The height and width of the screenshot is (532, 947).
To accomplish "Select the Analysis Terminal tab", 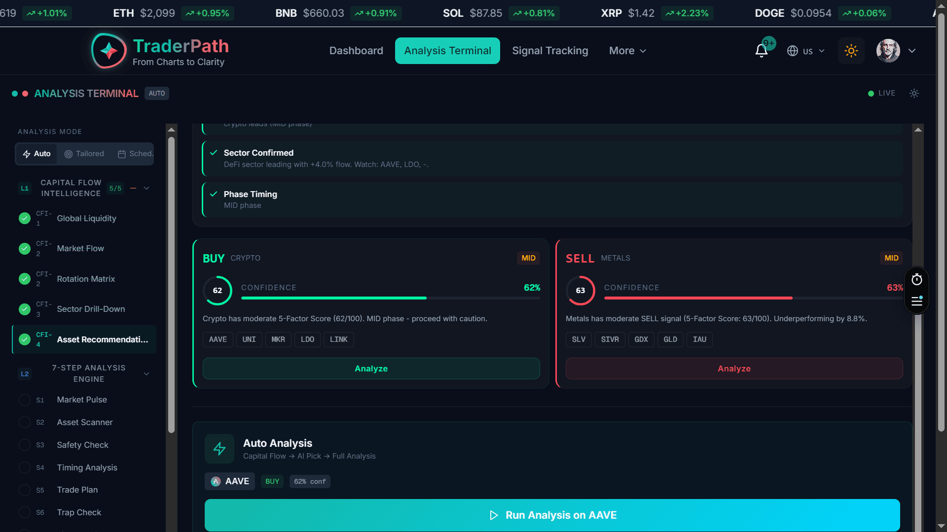I will (x=447, y=51).
